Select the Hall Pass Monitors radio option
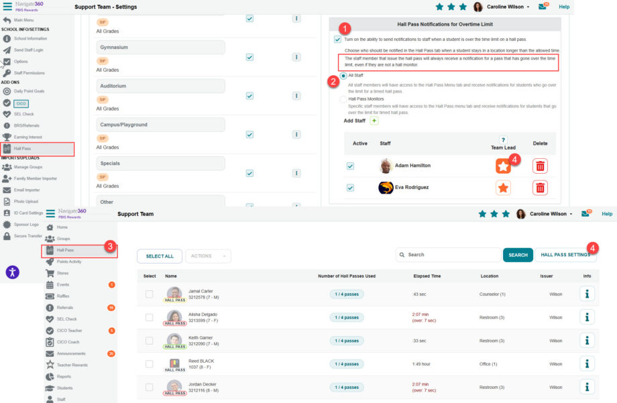The width and height of the screenshot is (617, 403). pyautogui.click(x=343, y=99)
